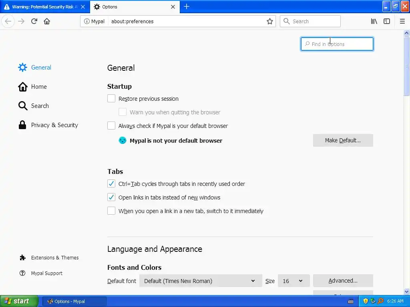Focus the Find in Options field

tap(337, 44)
